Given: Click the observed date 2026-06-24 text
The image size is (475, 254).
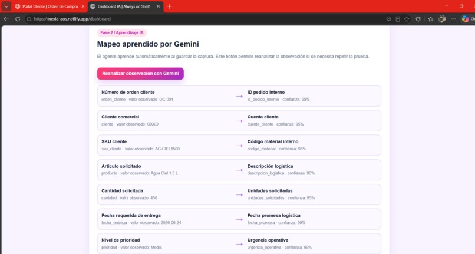Looking at the screenshot, I should tap(171, 223).
